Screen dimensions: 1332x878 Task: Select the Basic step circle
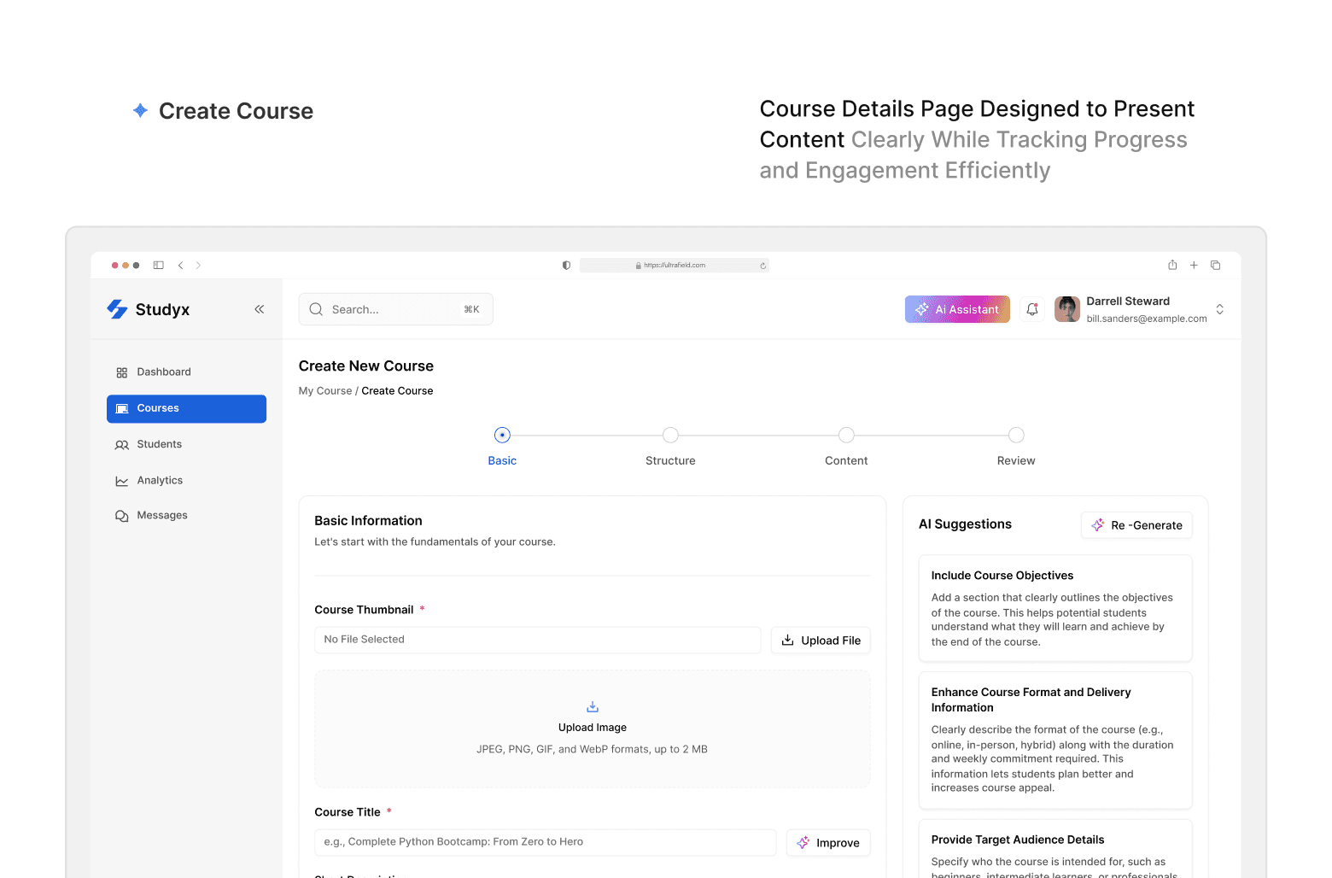point(502,435)
